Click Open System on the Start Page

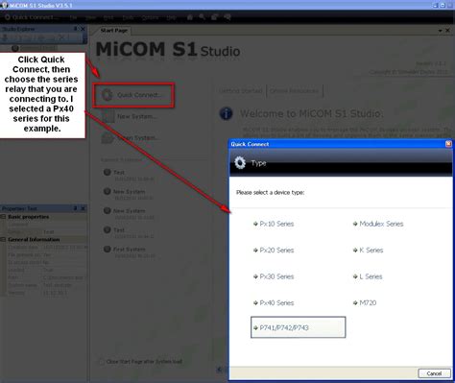[x=131, y=138]
